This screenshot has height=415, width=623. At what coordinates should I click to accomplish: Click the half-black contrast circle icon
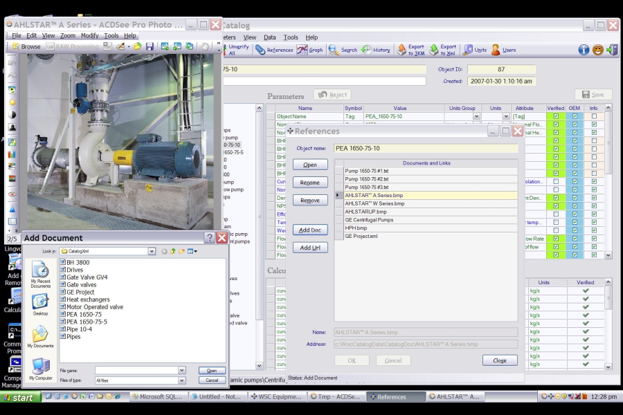point(12,115)
